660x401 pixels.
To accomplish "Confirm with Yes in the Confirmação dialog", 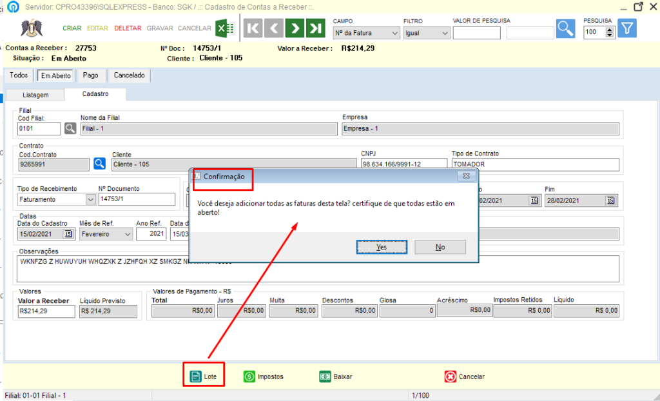I will click(x=382, y=247).
